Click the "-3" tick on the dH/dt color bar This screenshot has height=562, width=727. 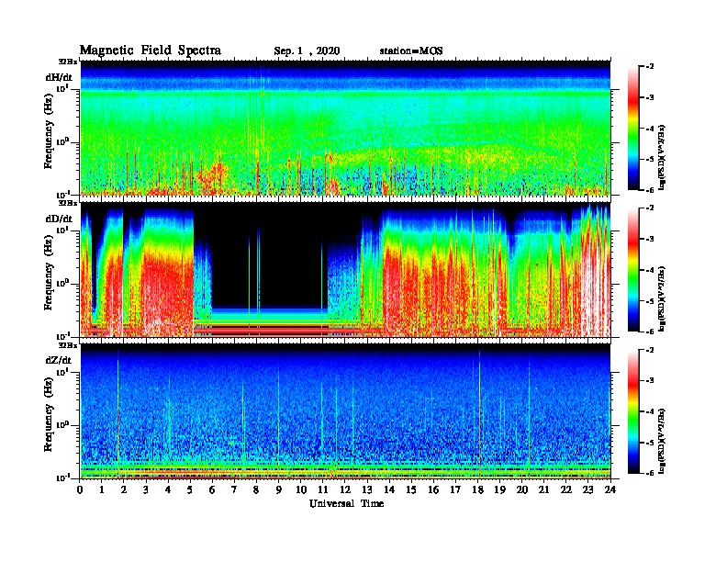click(x=650, y=97)
